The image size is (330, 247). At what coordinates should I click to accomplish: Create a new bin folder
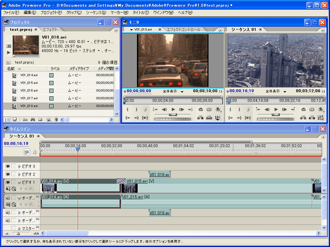[40, 119]
